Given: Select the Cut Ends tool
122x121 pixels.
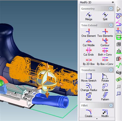Looking at the screenshot, I should pyautogui.click(x=89, y=52).
